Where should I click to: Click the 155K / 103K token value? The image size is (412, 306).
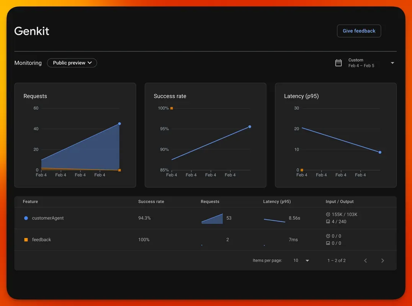pyautogui.click(x=345, y=215)
